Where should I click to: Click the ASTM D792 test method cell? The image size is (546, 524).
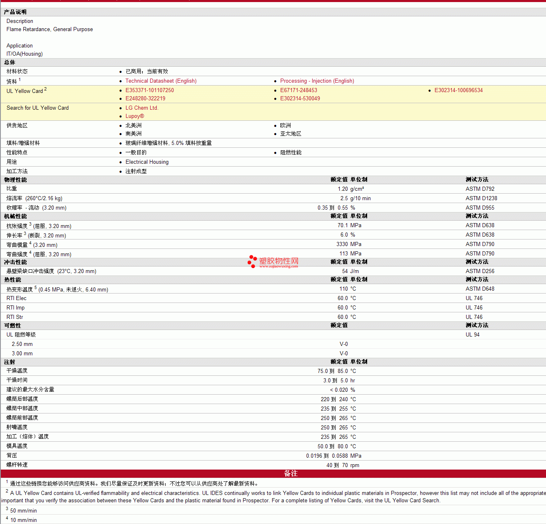[480, 189]
